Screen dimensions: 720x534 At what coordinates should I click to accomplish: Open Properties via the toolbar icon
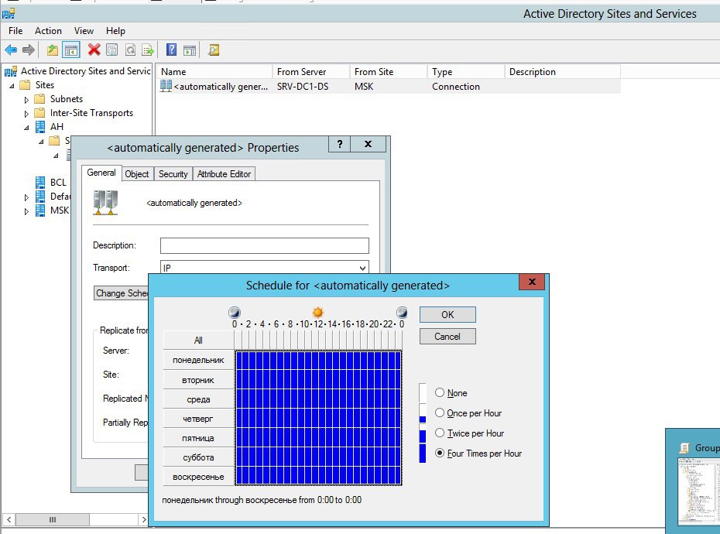111,50
